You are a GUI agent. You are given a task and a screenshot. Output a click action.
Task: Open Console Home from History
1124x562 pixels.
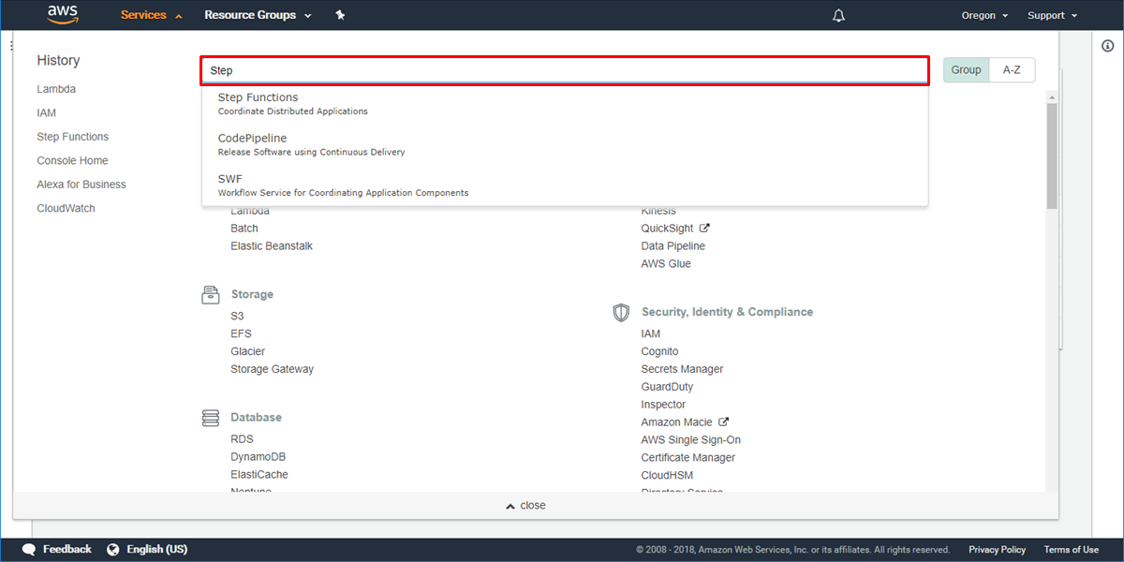(x=72, y=160)
